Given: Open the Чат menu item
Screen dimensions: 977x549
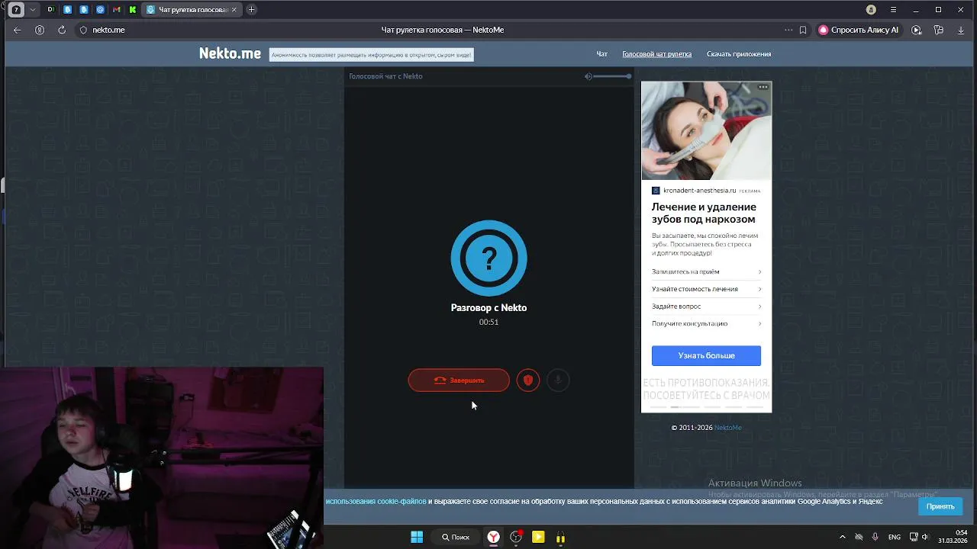Looking at the screenshot, I should (x=601, y=54).
